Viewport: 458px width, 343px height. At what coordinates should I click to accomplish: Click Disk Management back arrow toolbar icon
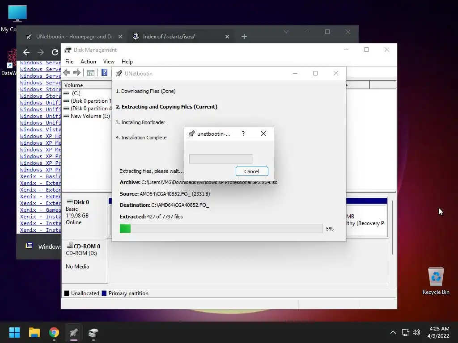pyautogui.click(x=67, y=73)
